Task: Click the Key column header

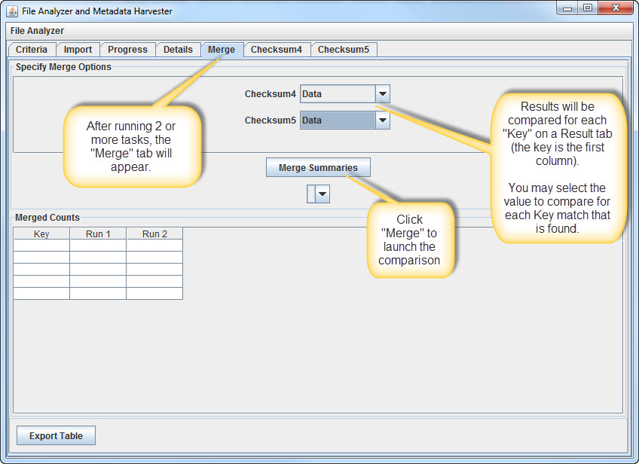Action: (41, 234)
